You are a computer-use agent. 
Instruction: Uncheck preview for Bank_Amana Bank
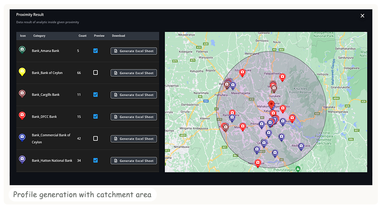point(96,51)
